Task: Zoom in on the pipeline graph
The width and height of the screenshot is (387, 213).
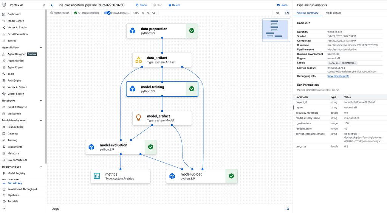Action: [143, 13]
